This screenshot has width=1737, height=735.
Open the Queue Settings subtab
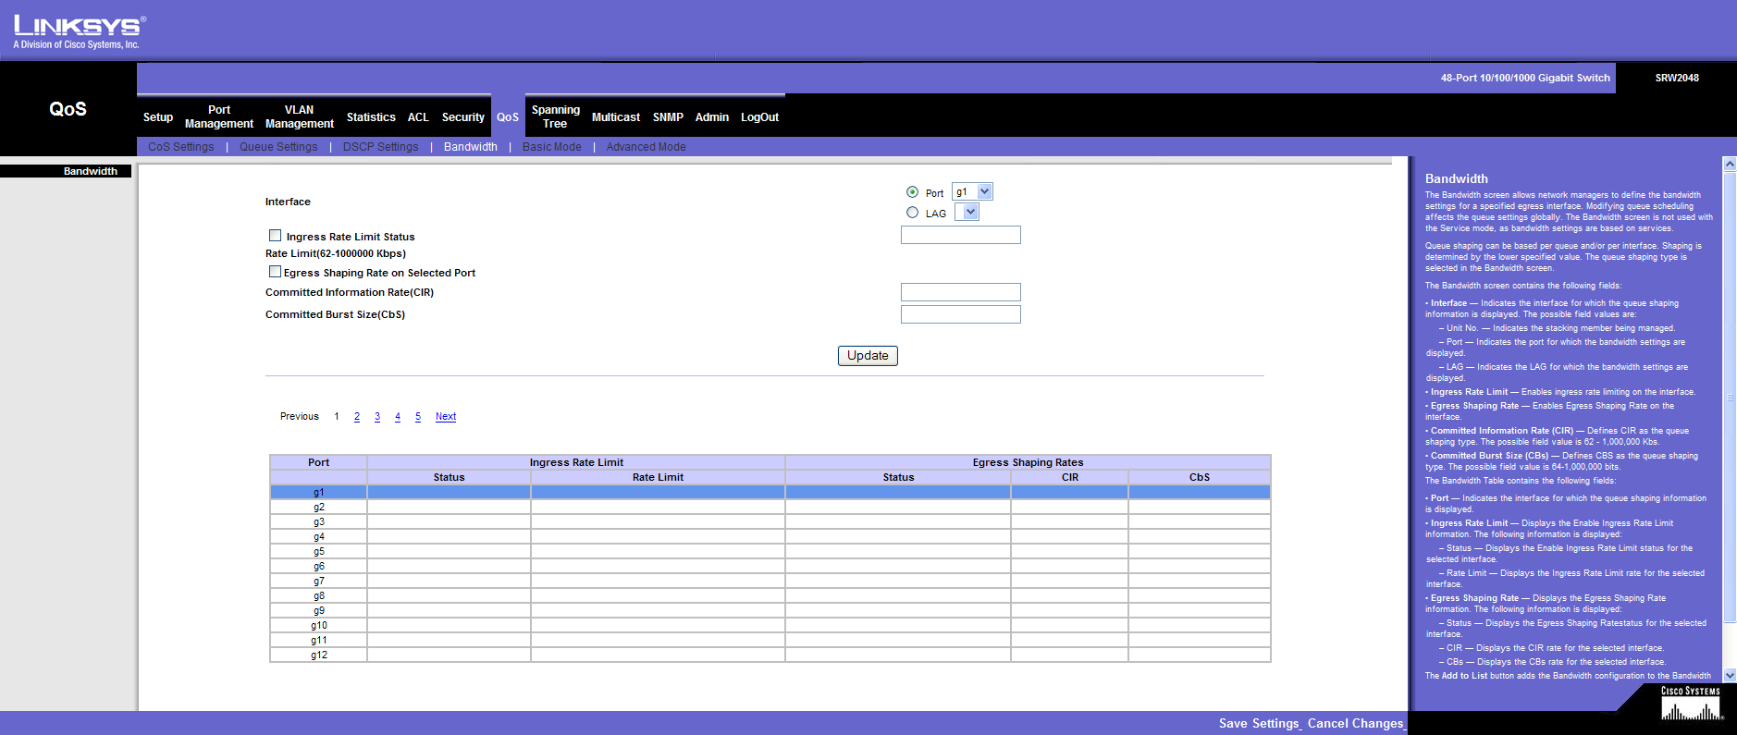pos(277,147)
